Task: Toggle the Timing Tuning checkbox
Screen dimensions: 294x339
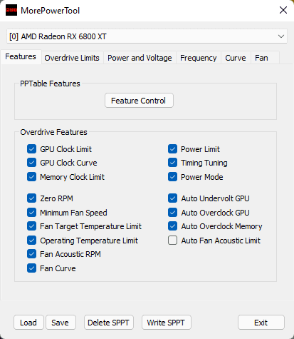Action: tap(172, 163)
